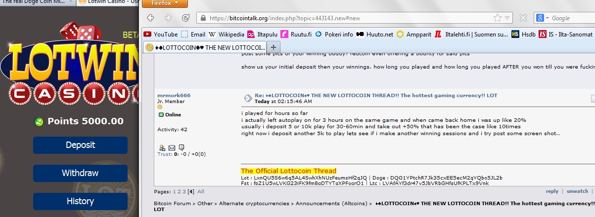Open the Firefox application menu button
595x217 pixels.
(x=164, y=4)
